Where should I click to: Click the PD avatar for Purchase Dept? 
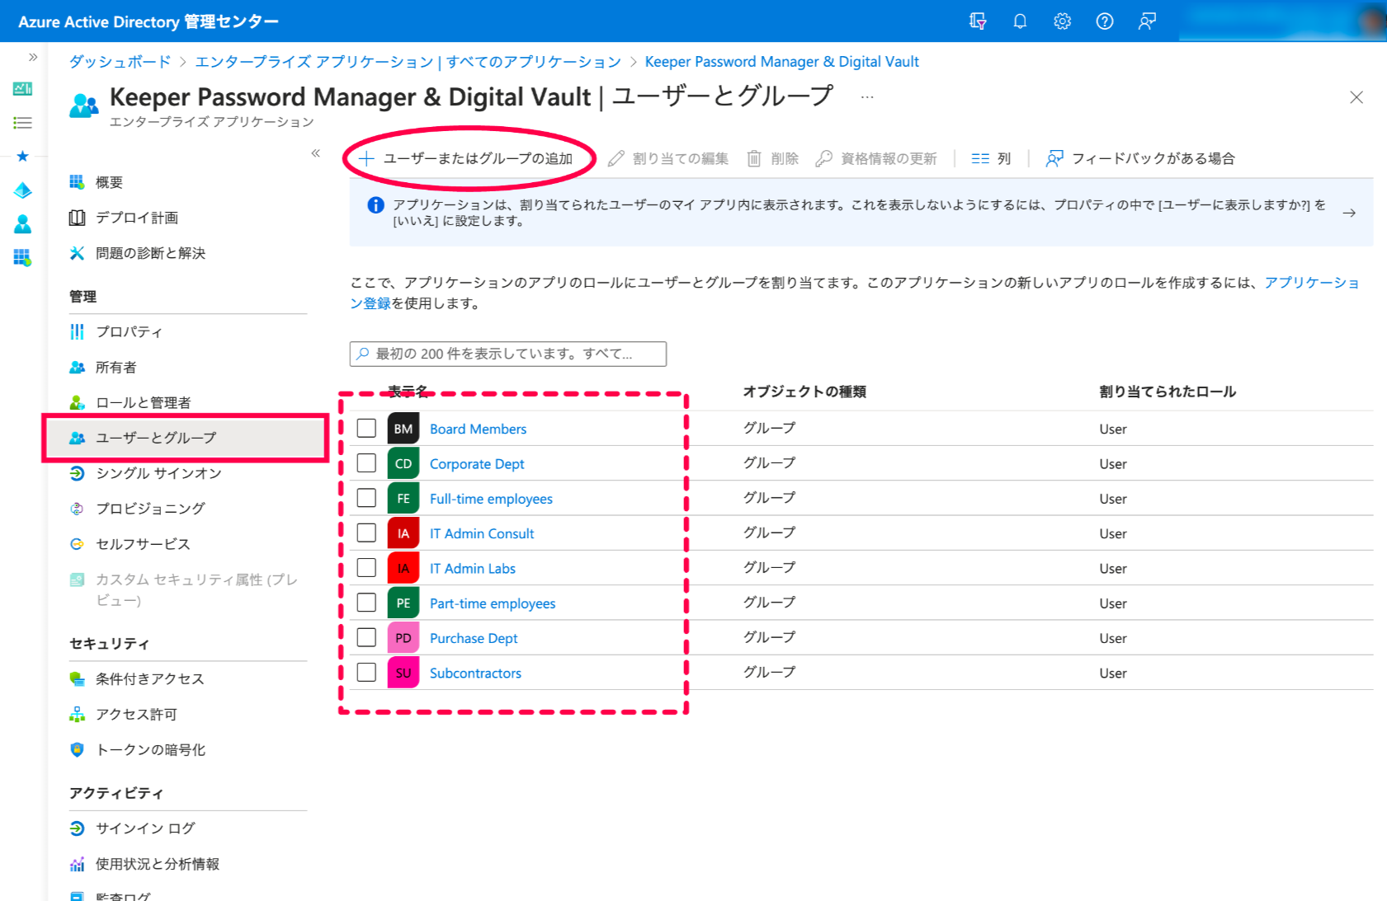tap(403, 638)
